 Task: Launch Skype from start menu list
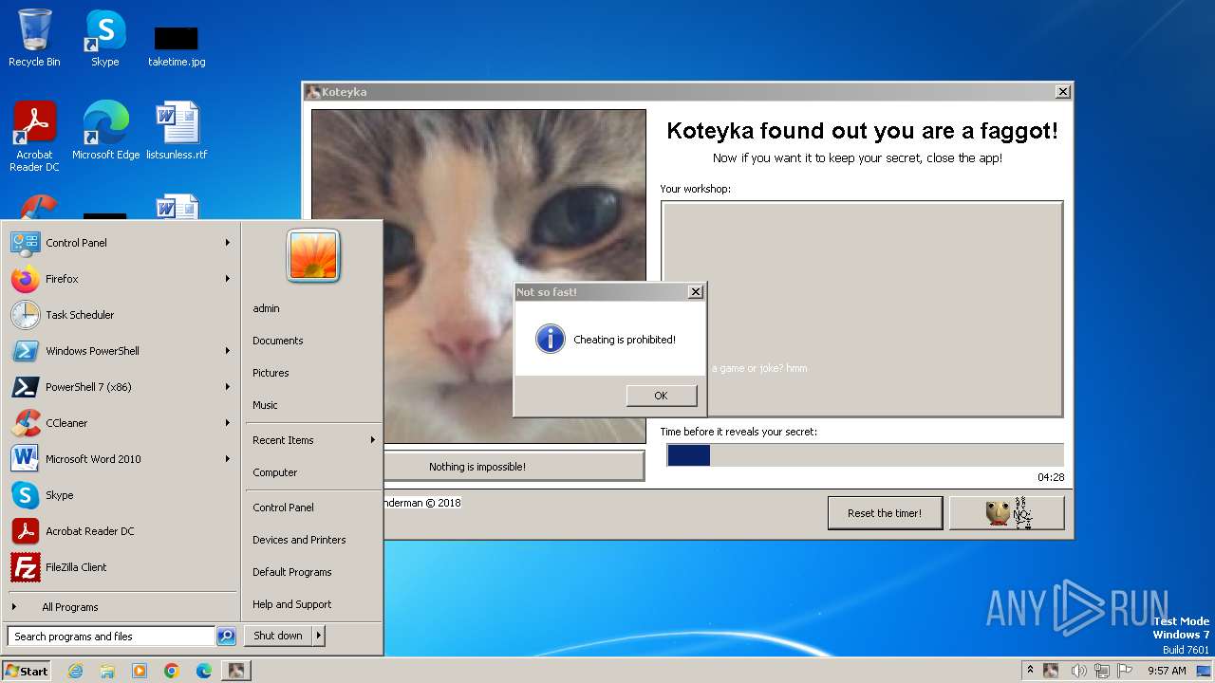coord(121,495)
